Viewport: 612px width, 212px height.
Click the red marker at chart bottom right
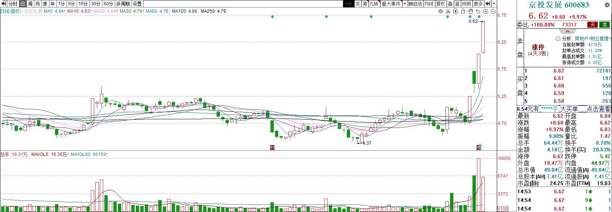pyautogui.click(x=479, y=147)
